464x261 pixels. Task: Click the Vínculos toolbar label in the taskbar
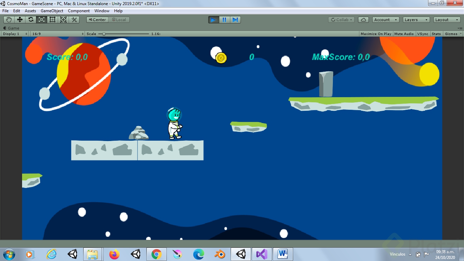point(397,254)
